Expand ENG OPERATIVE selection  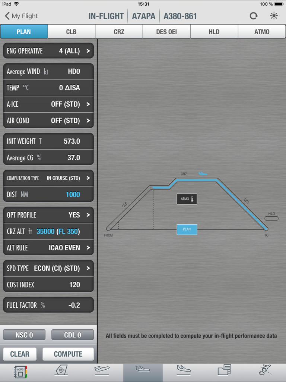point(48,51)
